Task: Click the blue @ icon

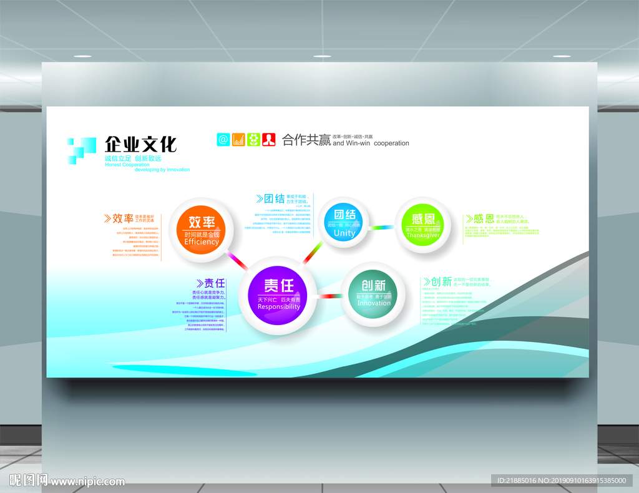Action: (223, 140)
